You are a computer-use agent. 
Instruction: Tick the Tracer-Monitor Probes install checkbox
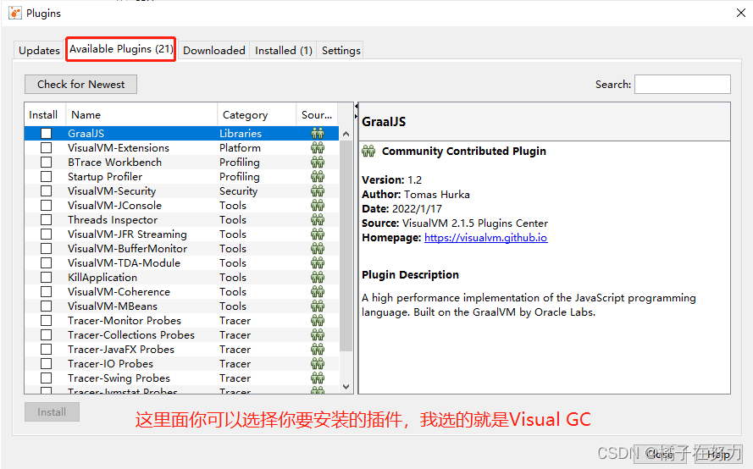pyautogui.click(x=46, y=321)
